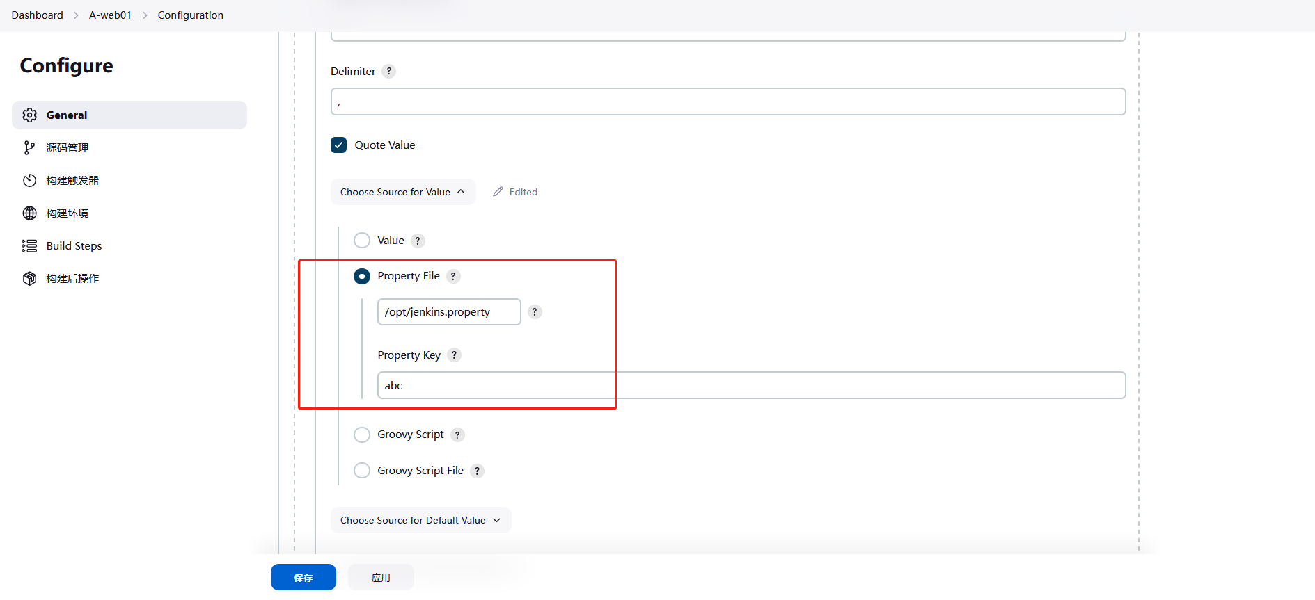Open Configuration breadcrumb link

pyautogui.click(x=191, y=15)
